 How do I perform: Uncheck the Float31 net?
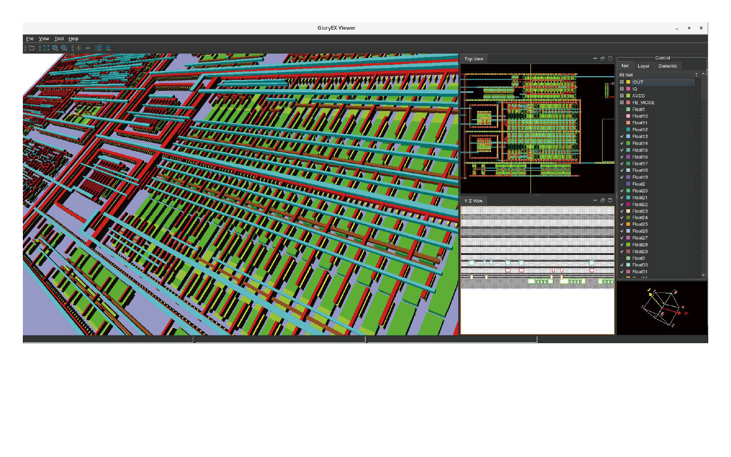[622, 272]
